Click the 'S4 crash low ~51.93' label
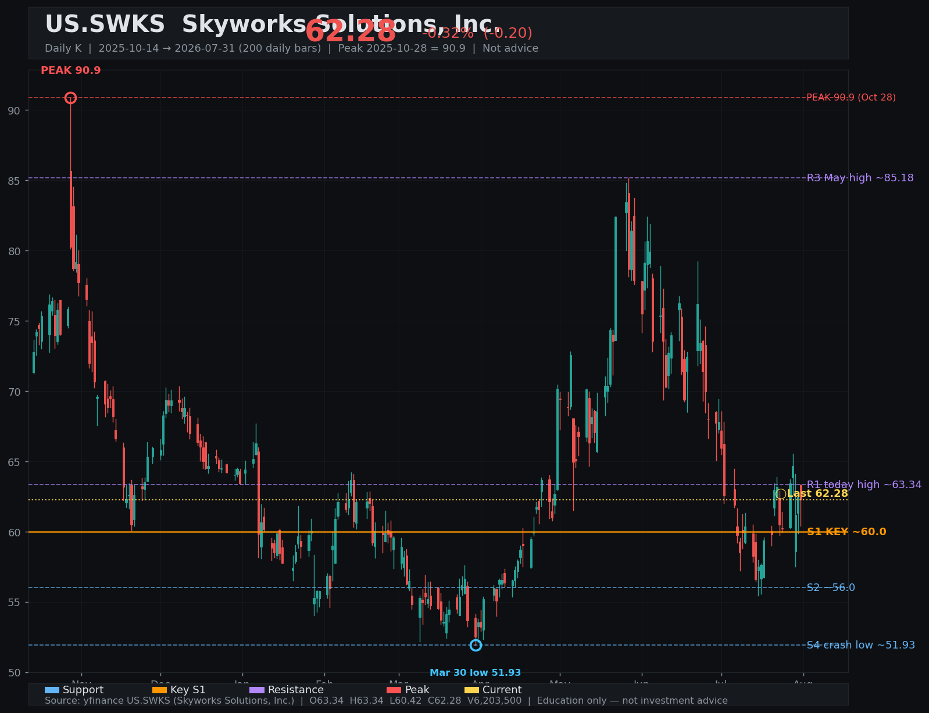This screenshot has width=929, height=713. point(861,645)
